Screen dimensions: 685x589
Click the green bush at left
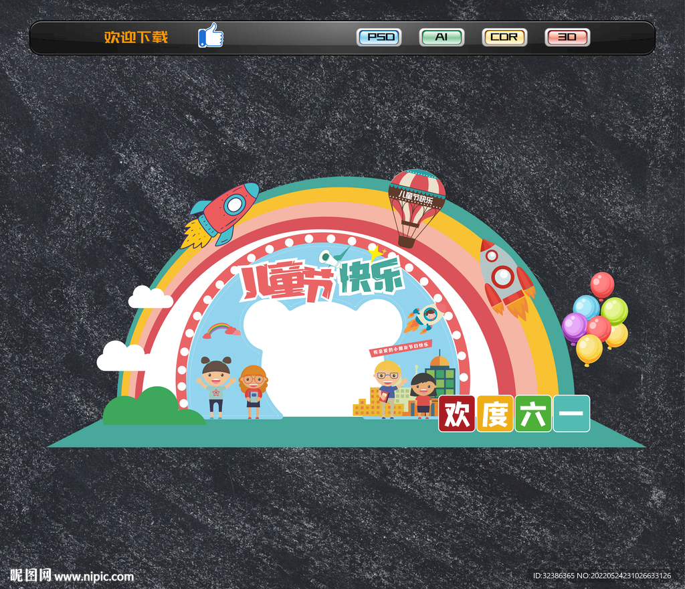pos(153,406)
